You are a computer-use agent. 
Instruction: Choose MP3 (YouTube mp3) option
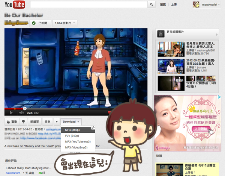click(x=78, y=142)
